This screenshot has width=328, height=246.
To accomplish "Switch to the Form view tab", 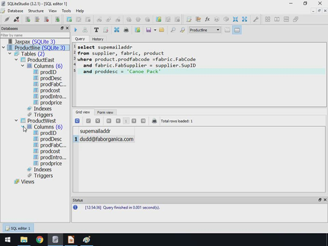I will 105,112.
